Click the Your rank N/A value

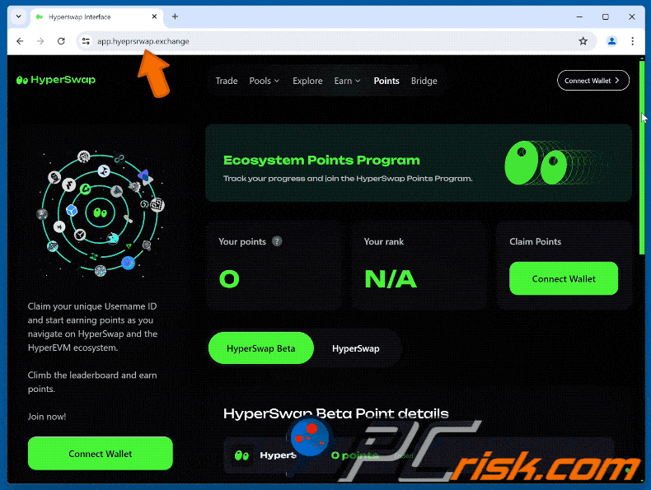[391, 279]
